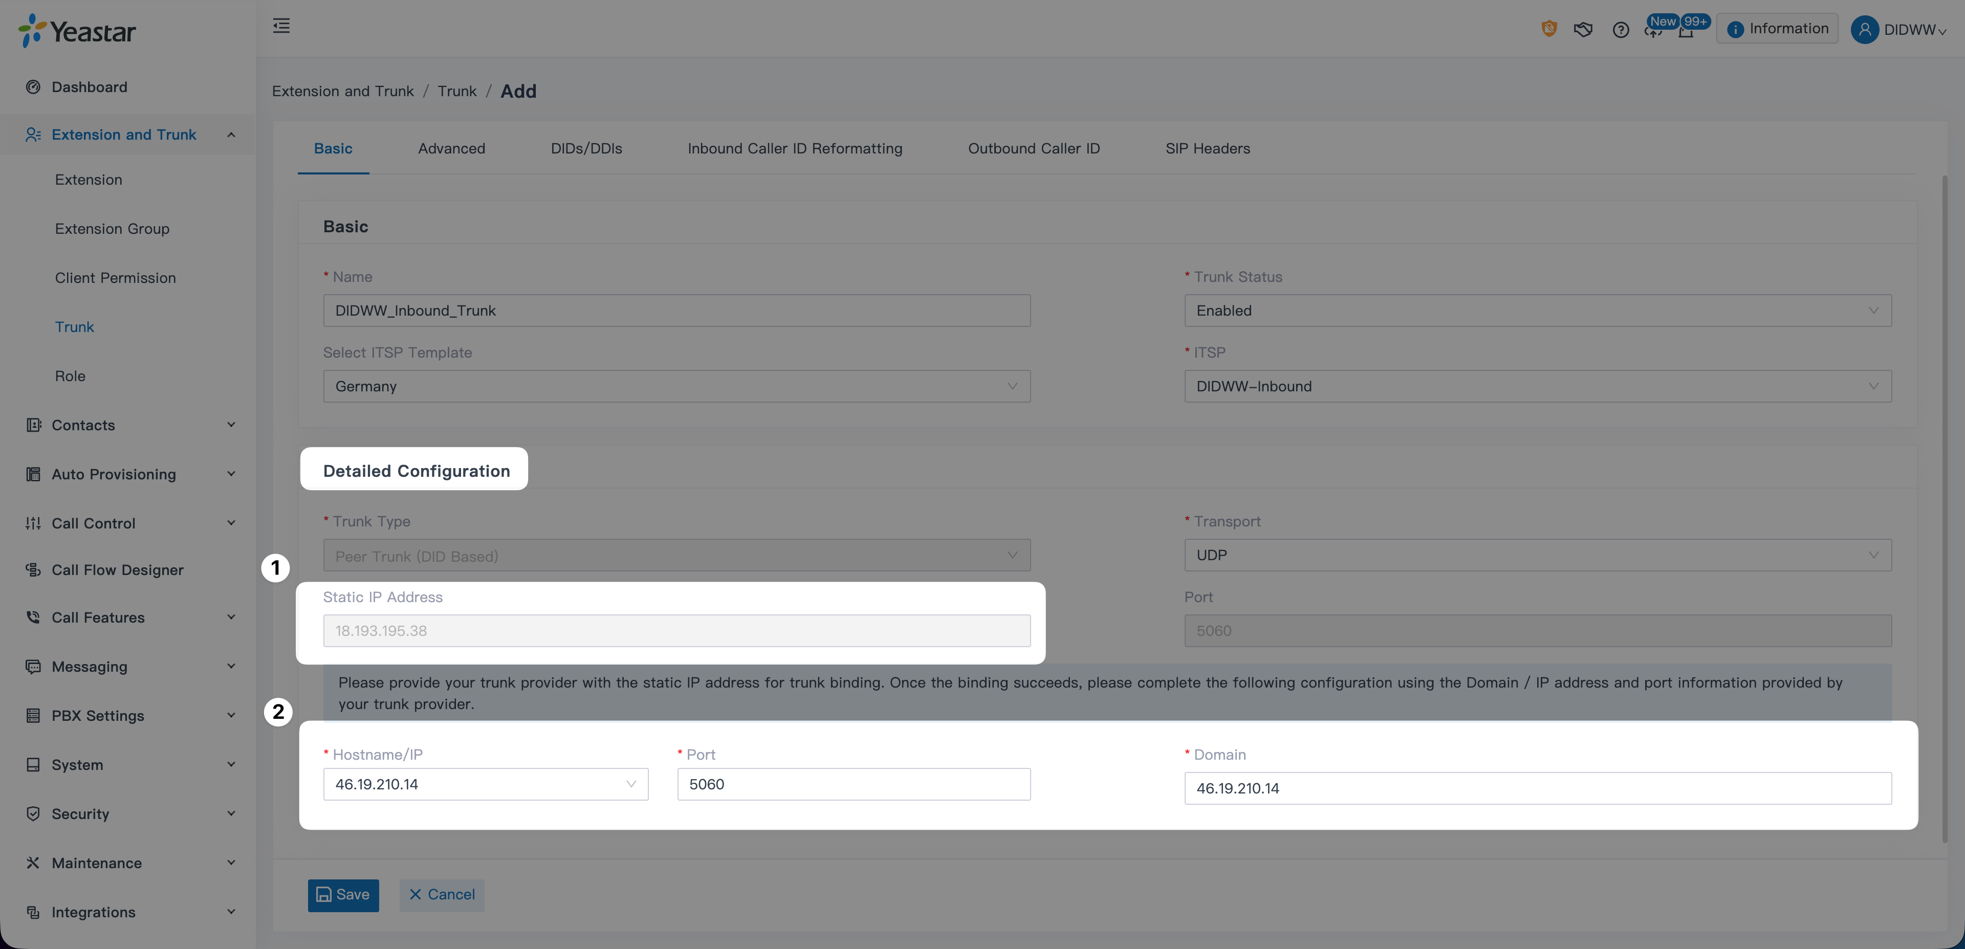This screenshot has height=949, width=1965.
Task: Open the help question mark icon
Action: coord(1620,30)
